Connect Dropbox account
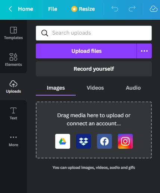The image size is (160, 193). tap(84, 141)
